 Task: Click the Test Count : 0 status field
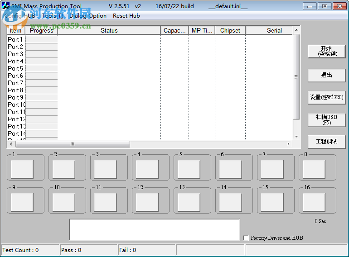pyautogui.click(x=30, y=250)
